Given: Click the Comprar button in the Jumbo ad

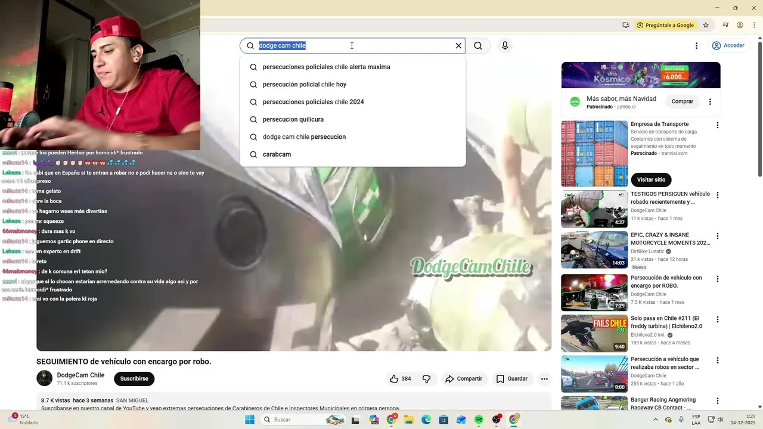Looking at the screenshot, I should [x=682, y=102].
